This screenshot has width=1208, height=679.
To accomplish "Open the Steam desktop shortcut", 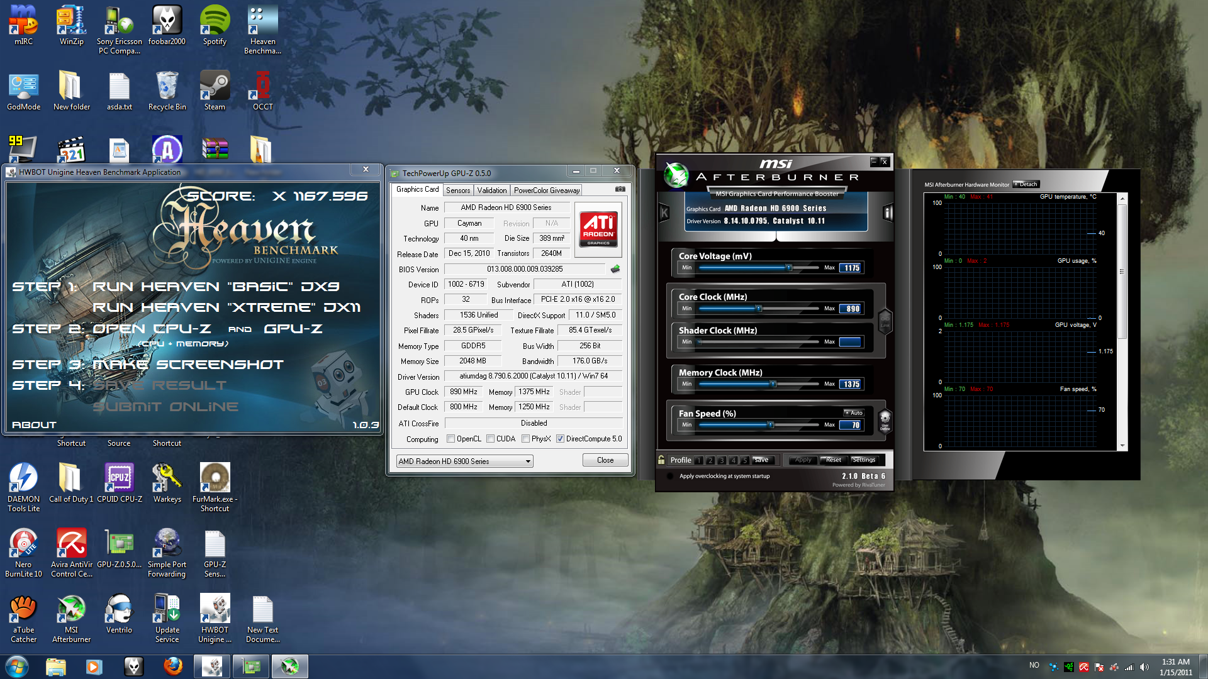I will coord(215,91).
